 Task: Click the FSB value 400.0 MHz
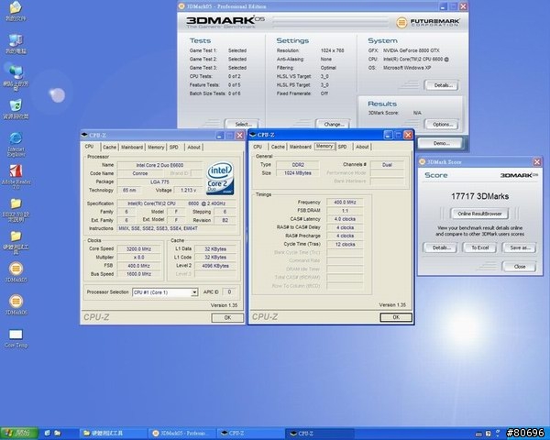(x=139, y=266)
